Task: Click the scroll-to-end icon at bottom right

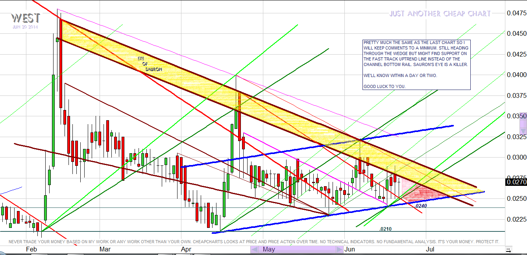Action: (509, 249)
